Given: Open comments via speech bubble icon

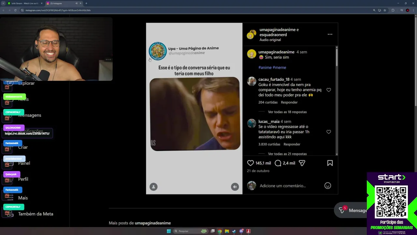Looking at the screenshot, I should tap(278, 163).
